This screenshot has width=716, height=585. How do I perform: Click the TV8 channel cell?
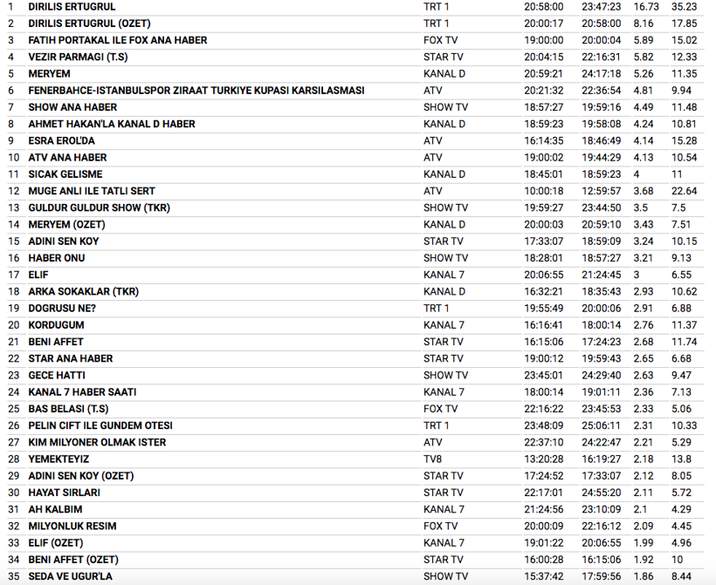pyautogui.click(x=433, y=459)
